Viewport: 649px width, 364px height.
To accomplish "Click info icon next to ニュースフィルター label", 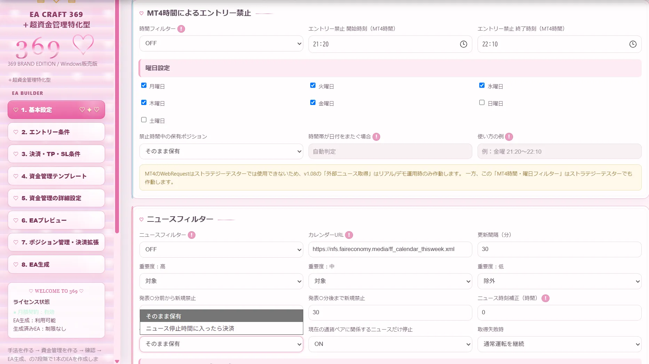I will tap(192, 235).
